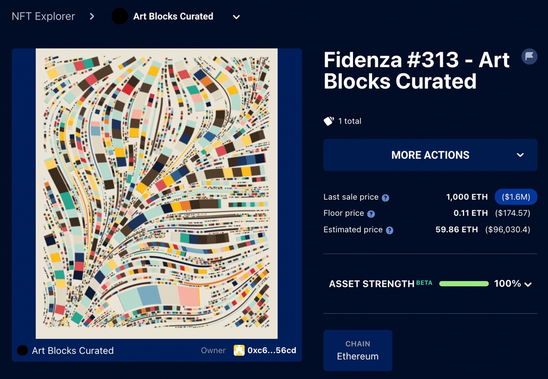Screen dimensions: 548x379
Task: Click the Ethereum chain button
Action: coord(358,350)
